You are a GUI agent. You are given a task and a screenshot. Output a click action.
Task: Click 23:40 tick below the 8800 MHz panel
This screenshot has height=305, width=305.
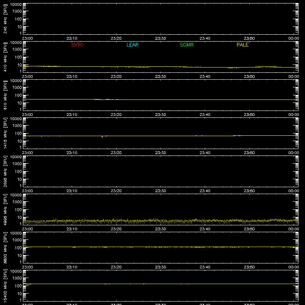pyautogui.click(x=205, y=267)
